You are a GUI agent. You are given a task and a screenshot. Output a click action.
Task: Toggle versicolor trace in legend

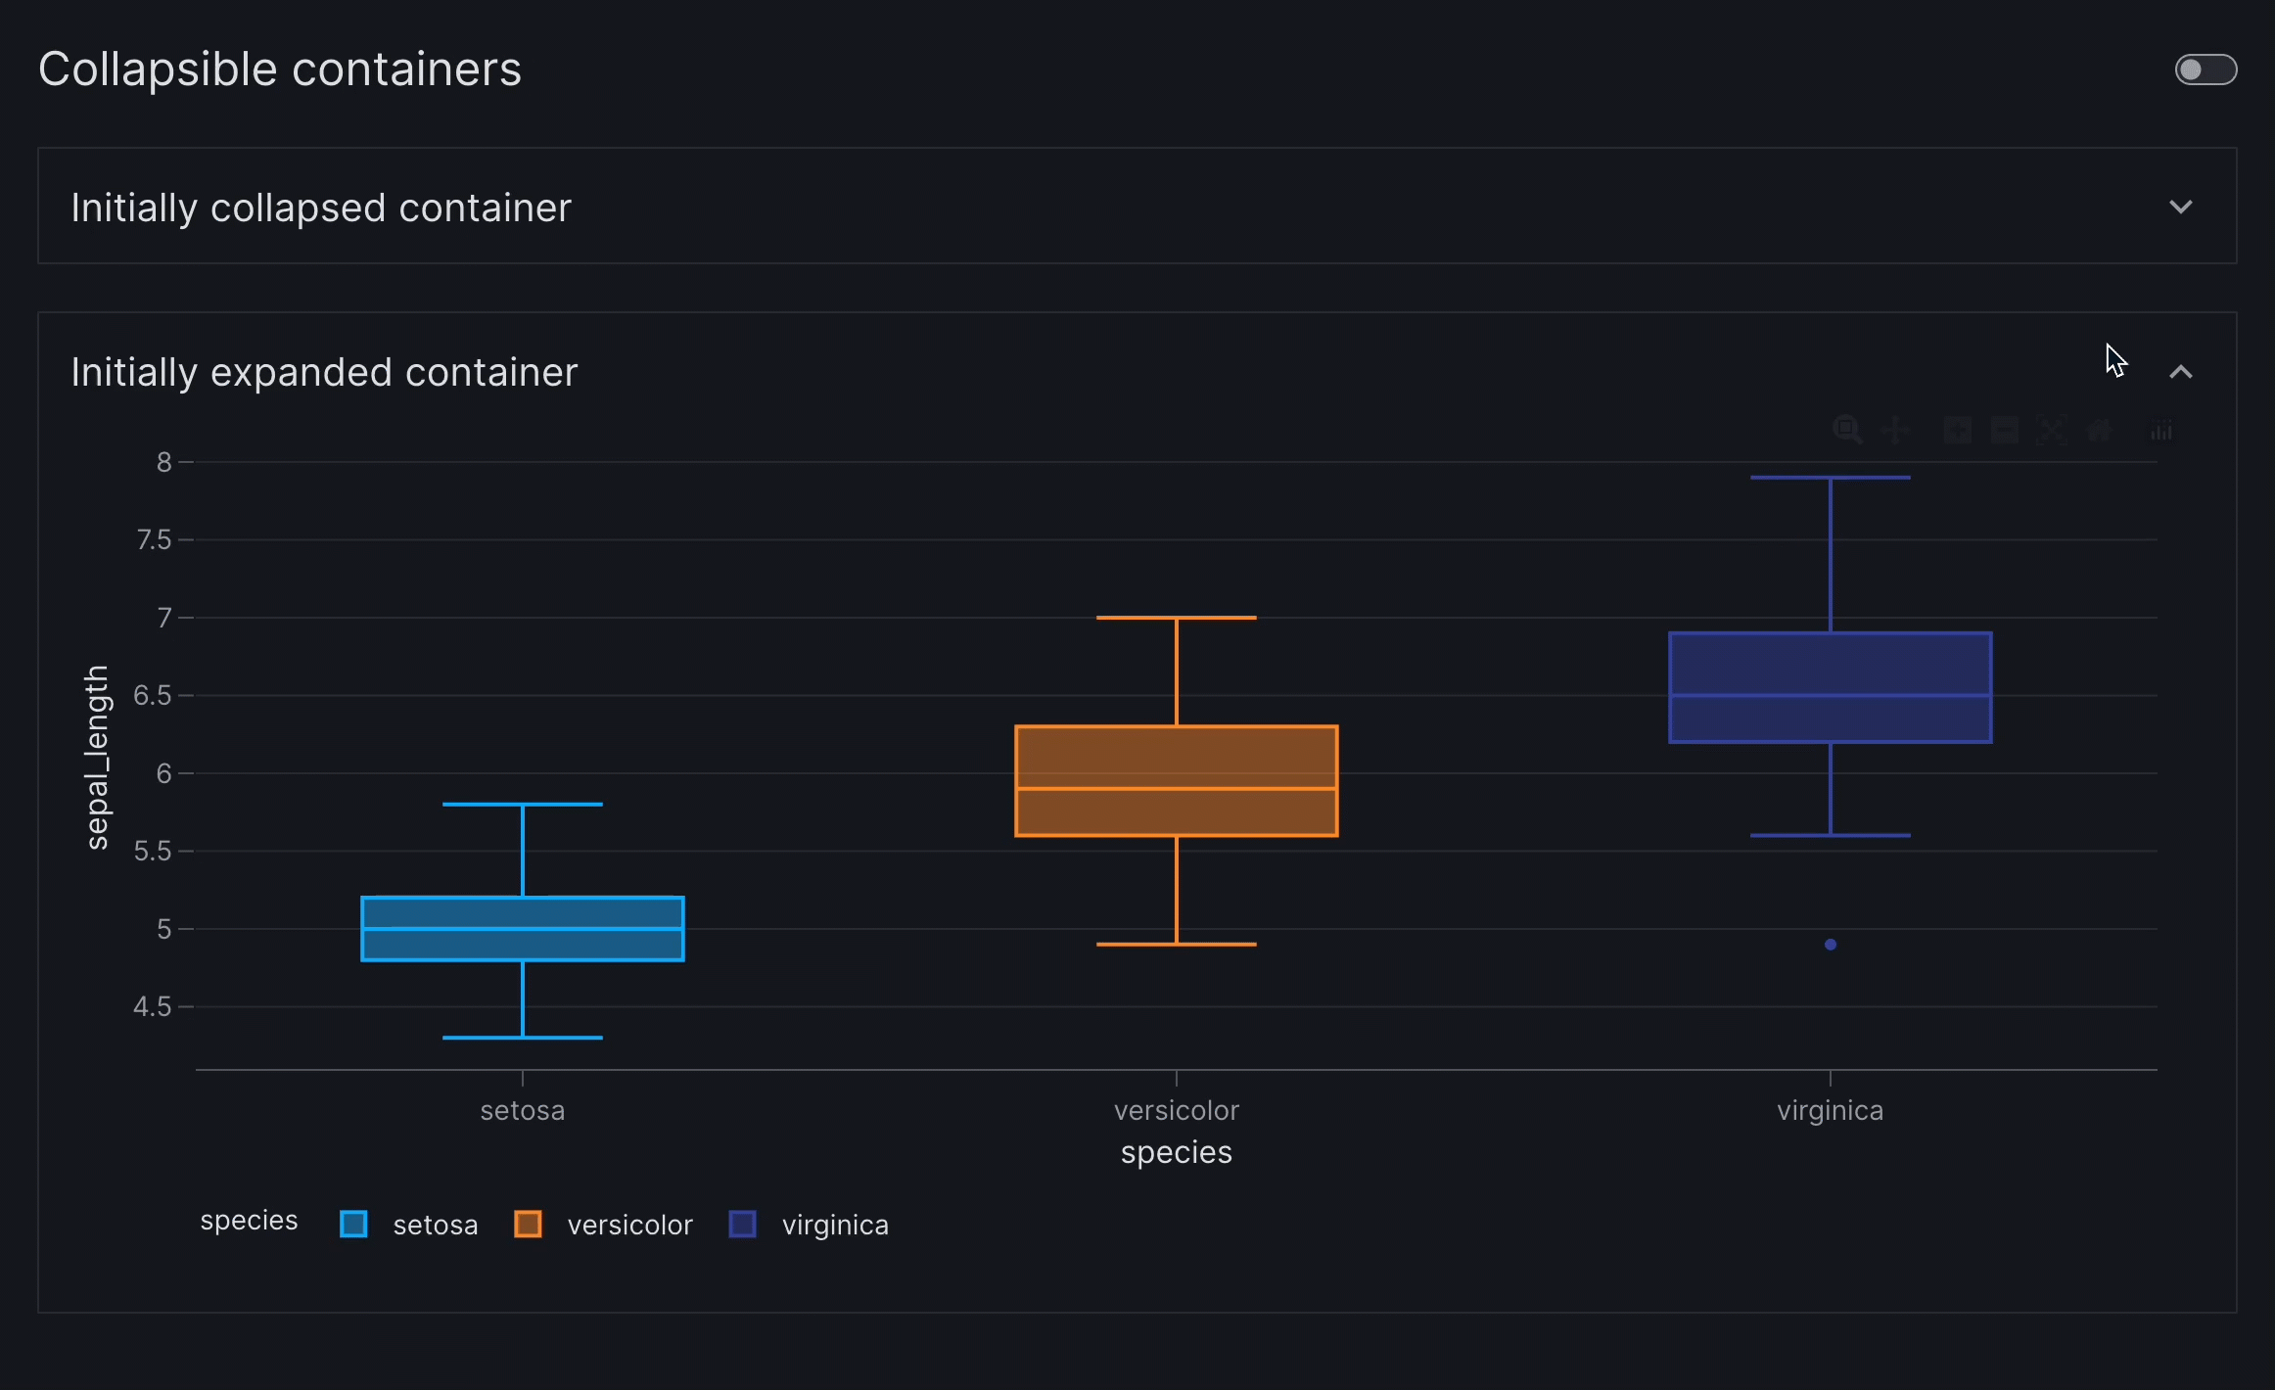click(x=629, y=1225)
